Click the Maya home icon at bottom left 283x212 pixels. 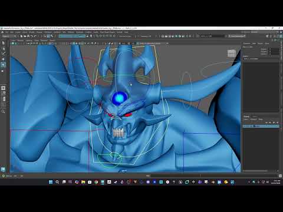click(3, 169)
